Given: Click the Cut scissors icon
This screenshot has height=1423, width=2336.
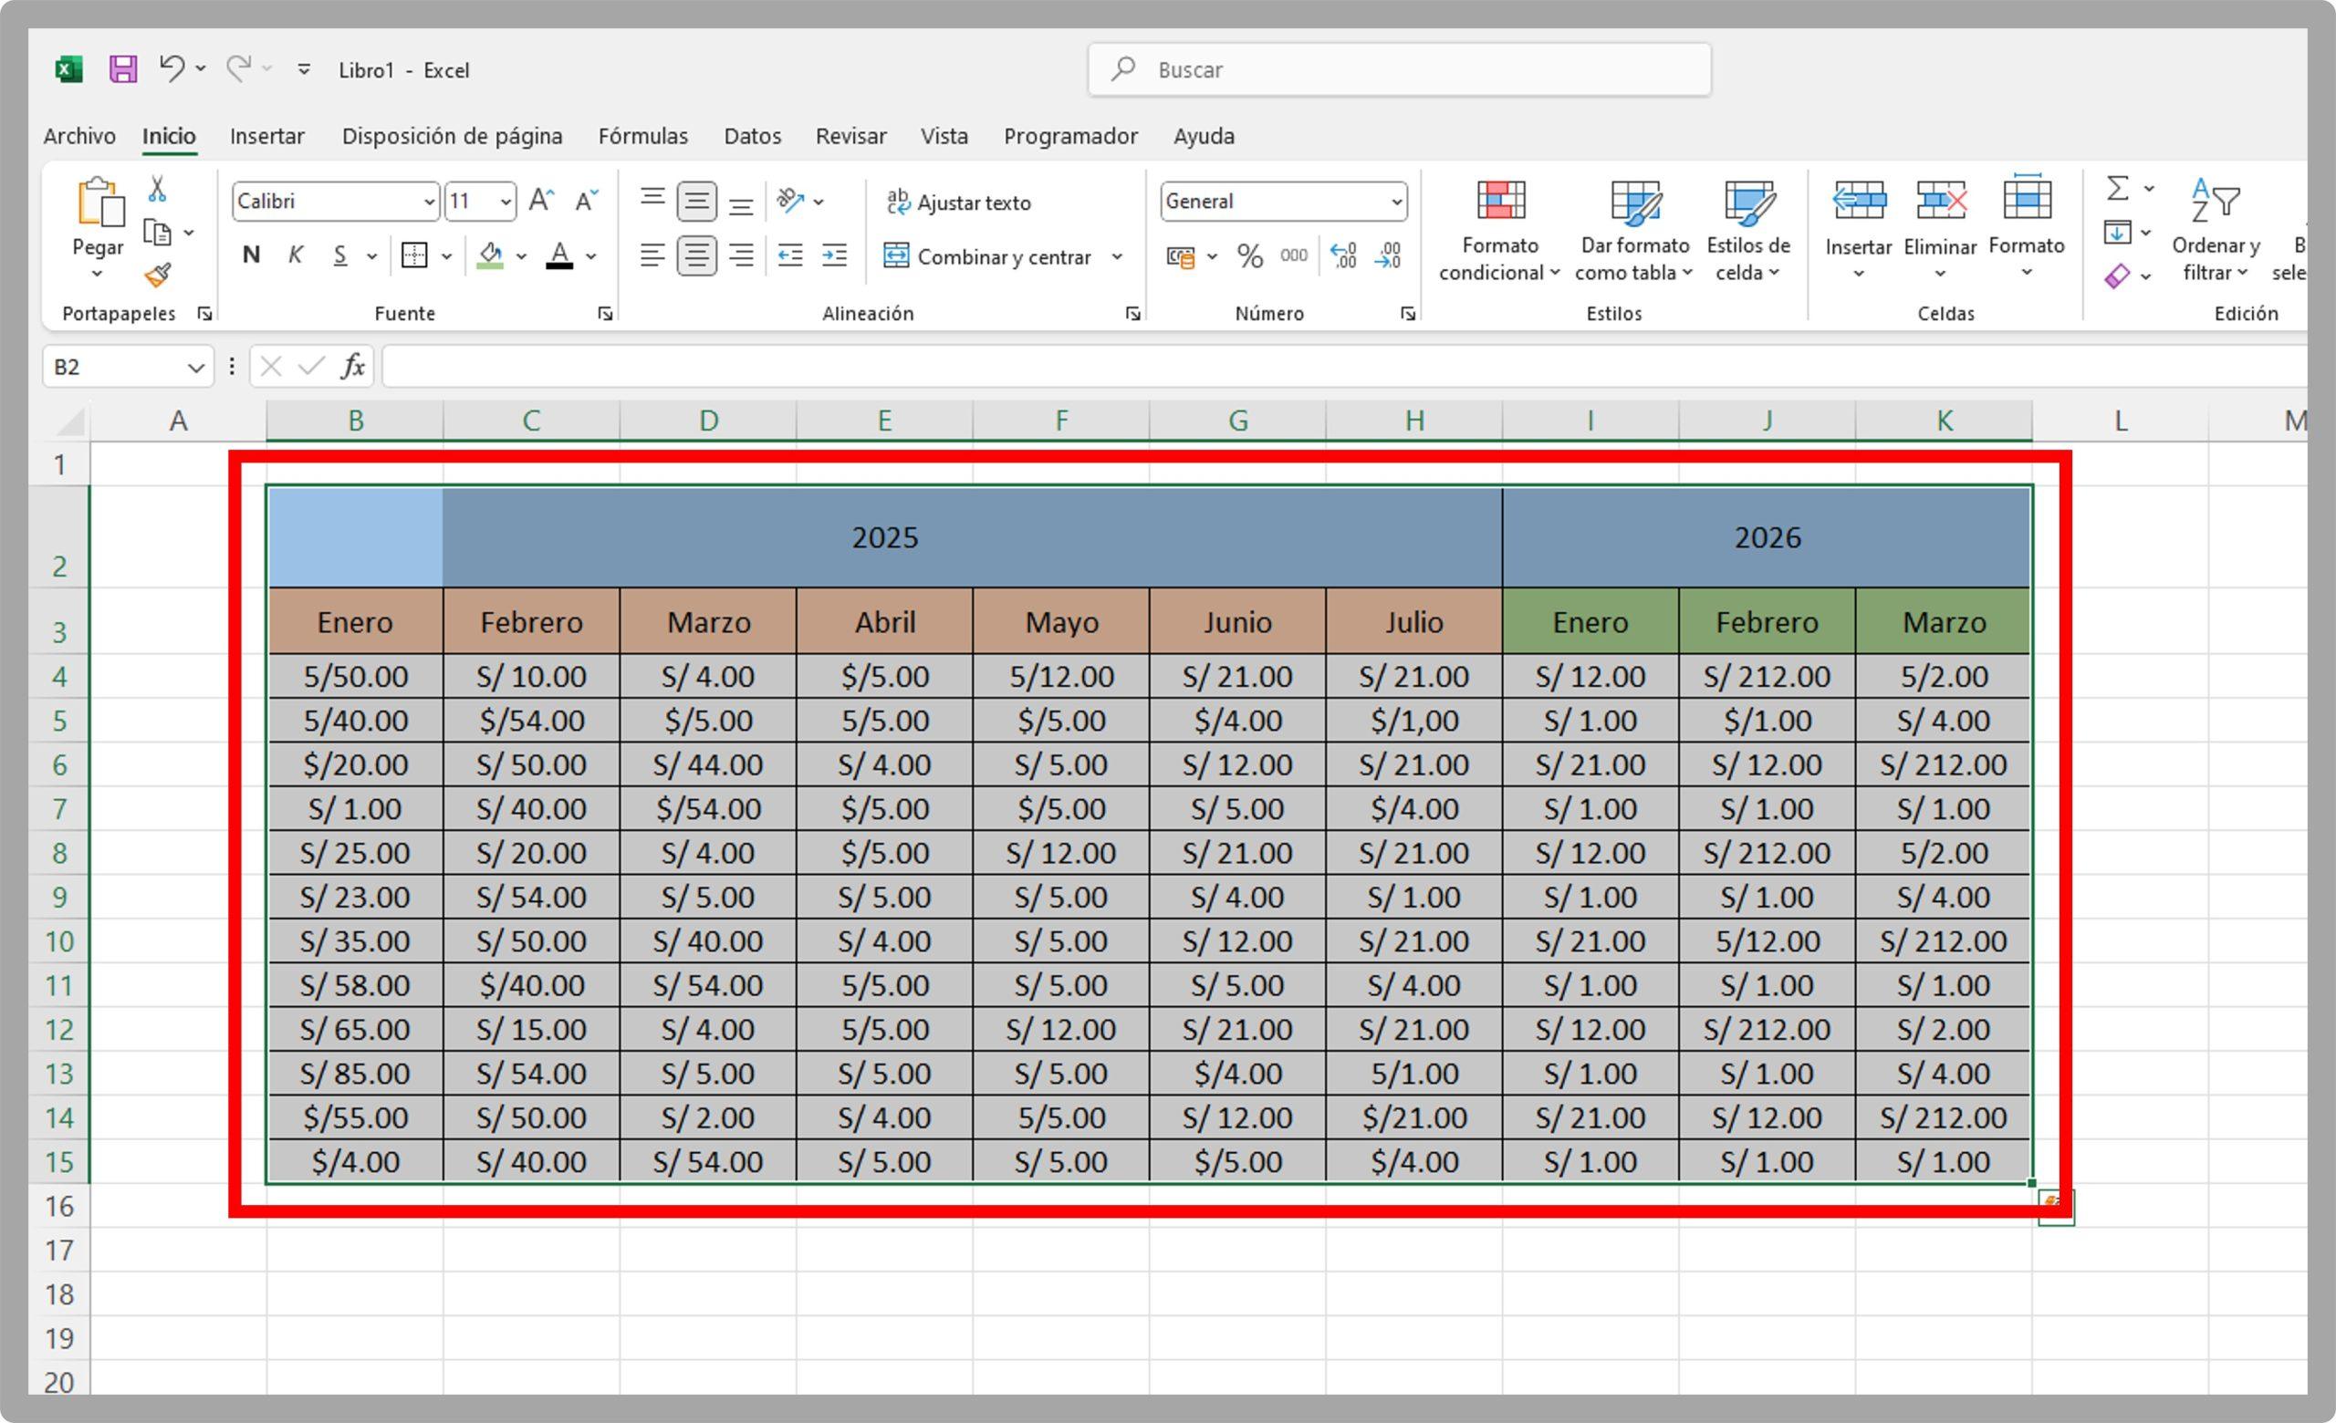Looking at the screenshot, I should (159, 189).
